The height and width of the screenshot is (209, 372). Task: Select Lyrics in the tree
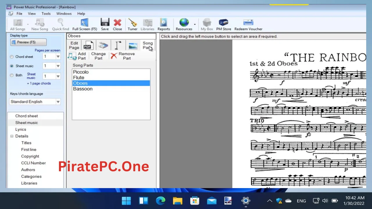click(21, 129)
